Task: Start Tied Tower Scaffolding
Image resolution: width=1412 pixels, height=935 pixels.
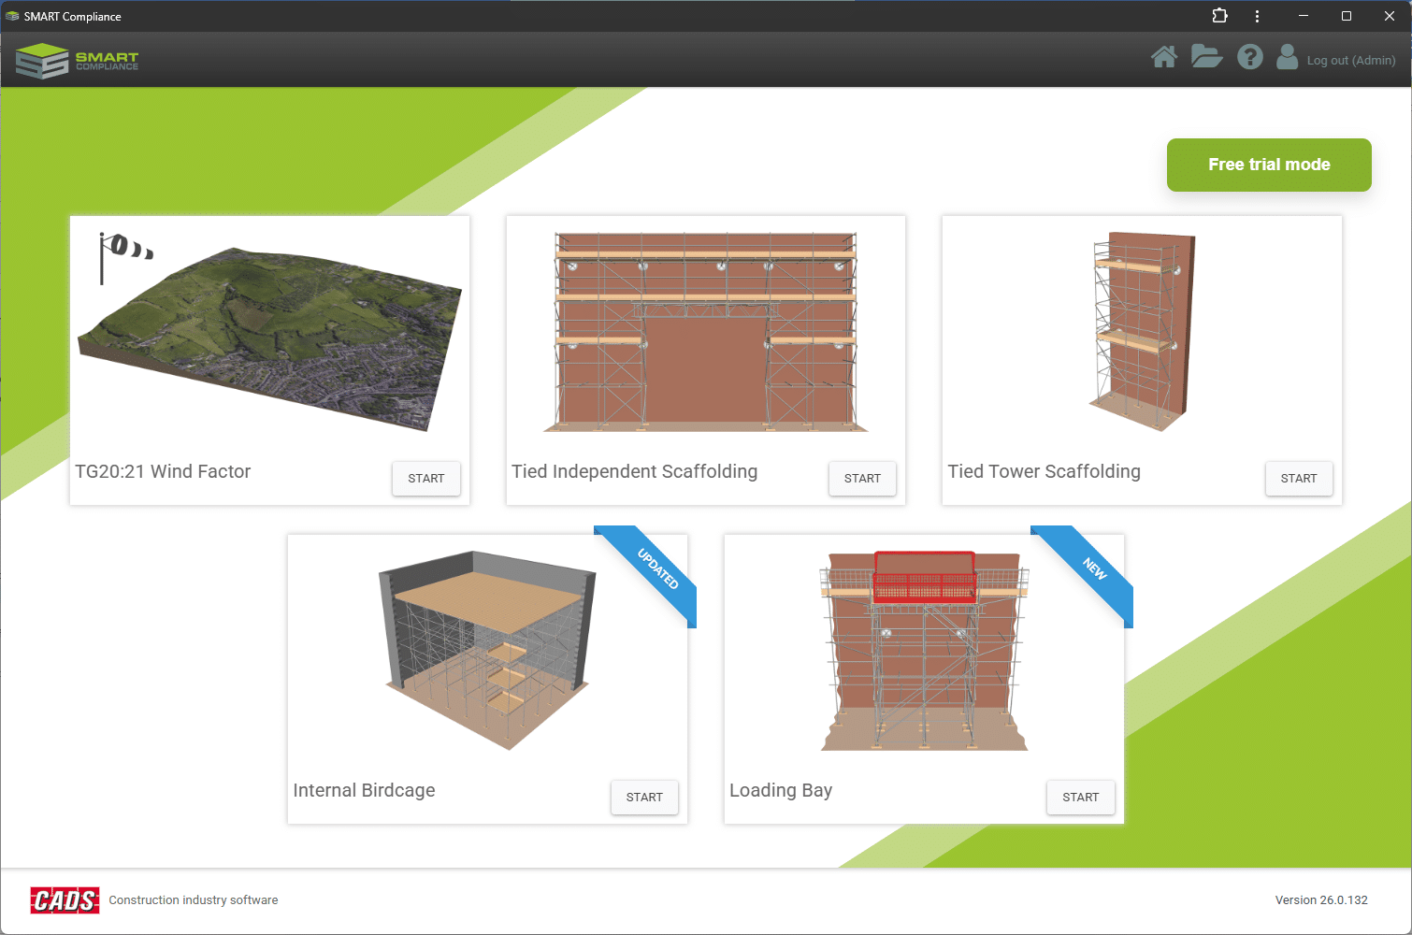Action: coord(1298,478)
